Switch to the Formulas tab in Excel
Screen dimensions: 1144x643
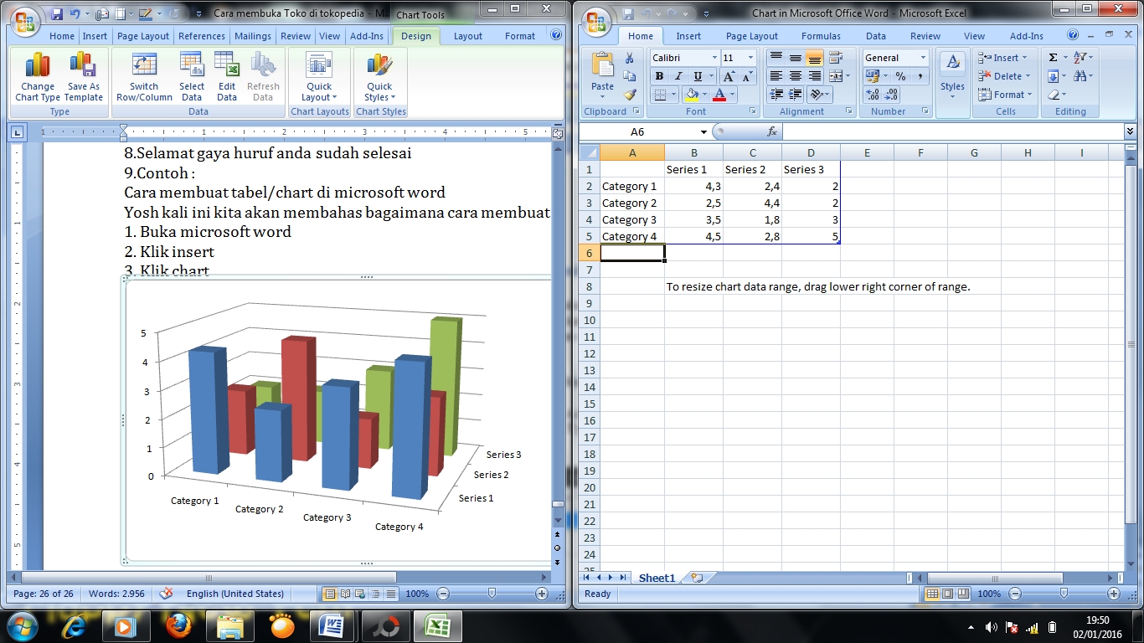coord(821,36)
